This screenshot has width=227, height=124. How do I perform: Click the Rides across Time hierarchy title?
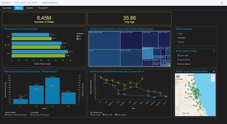(x=21, y=29)
